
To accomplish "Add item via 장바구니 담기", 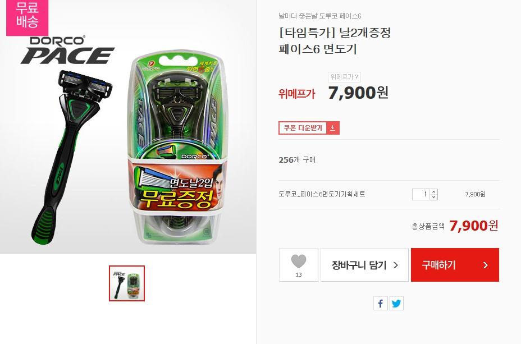I will pos(364,265).
